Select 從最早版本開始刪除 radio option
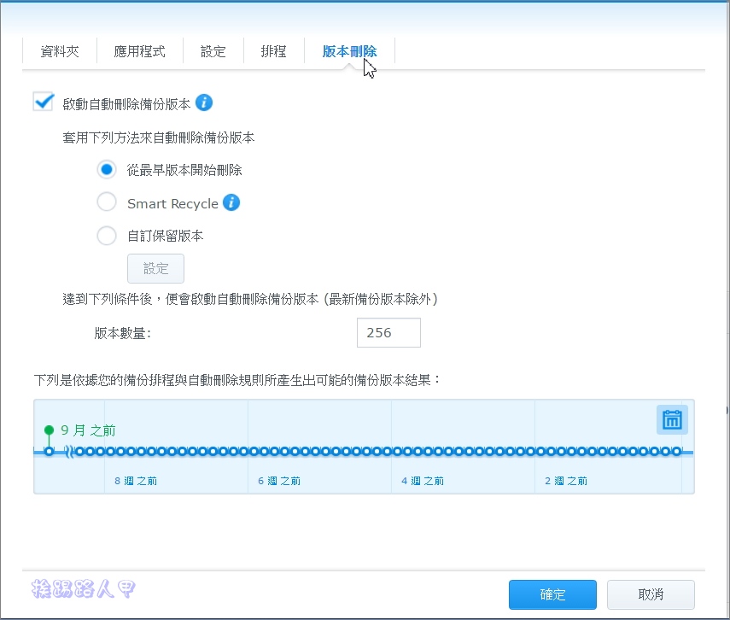This screenshot has width=730, height=620. [x=107, y=170]
